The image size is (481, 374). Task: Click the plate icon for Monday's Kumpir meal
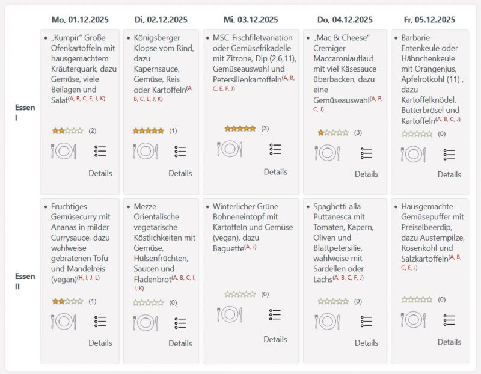[63, 151]
